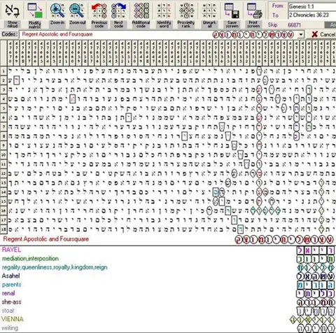Click Hebrew letters beside parents
This screenshot has height=333, width=336.
[x=316, y=285]
